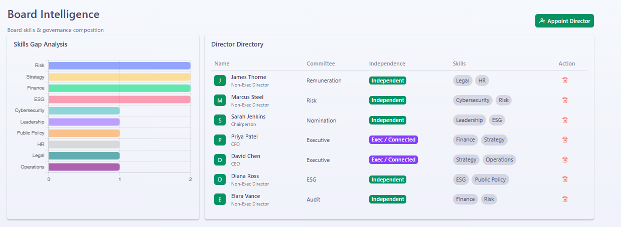This screenshot has height=227, width=621.
Task: Click the Committee column header
Action: click(x=321, y=63)
